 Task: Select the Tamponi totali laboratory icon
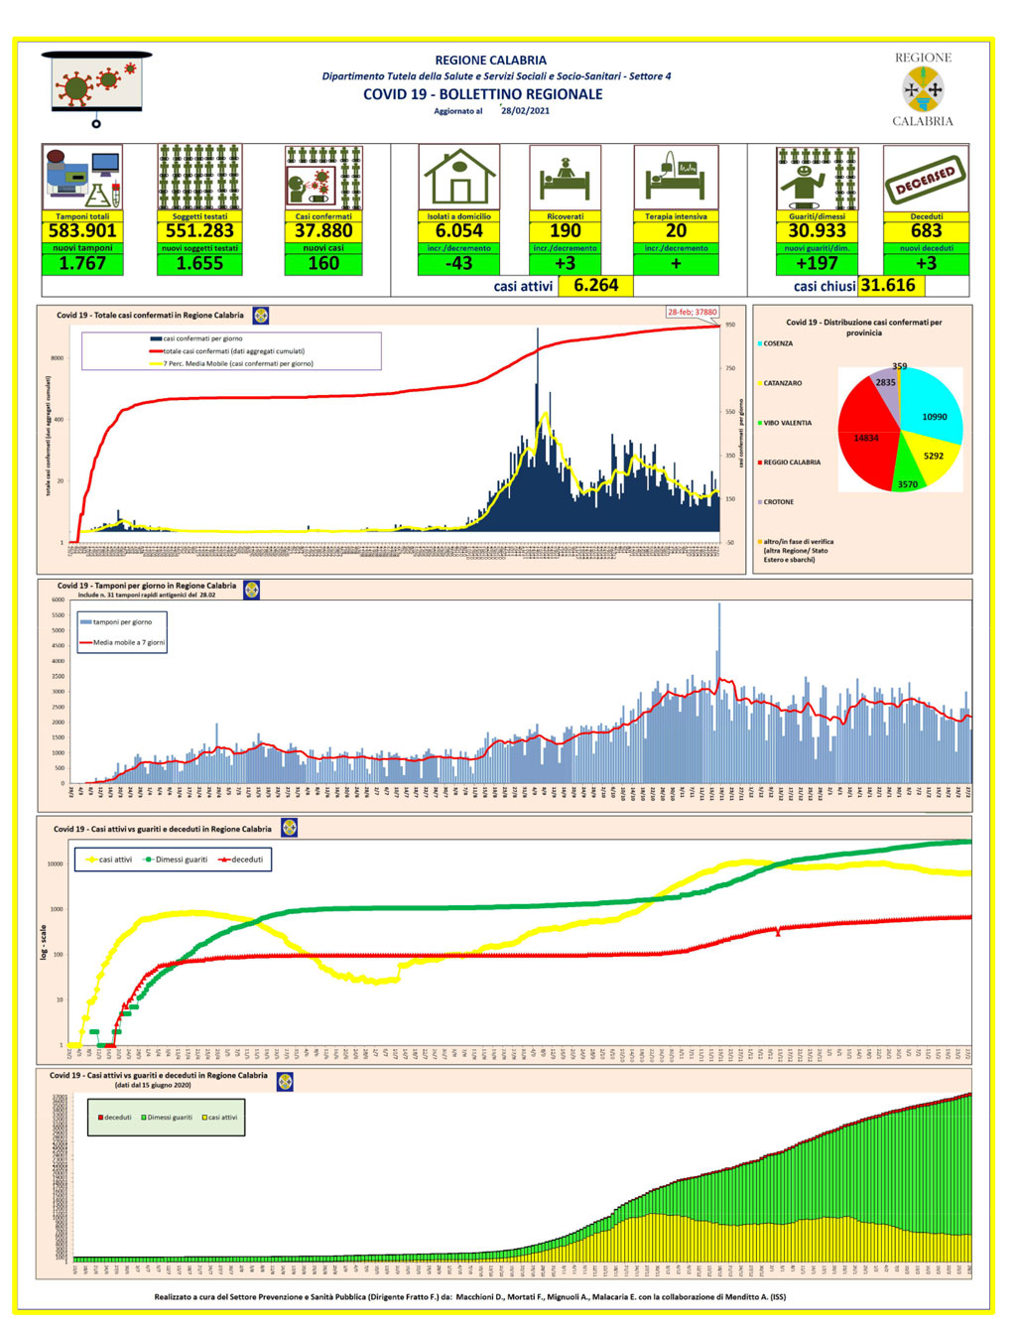click(82, 178)
